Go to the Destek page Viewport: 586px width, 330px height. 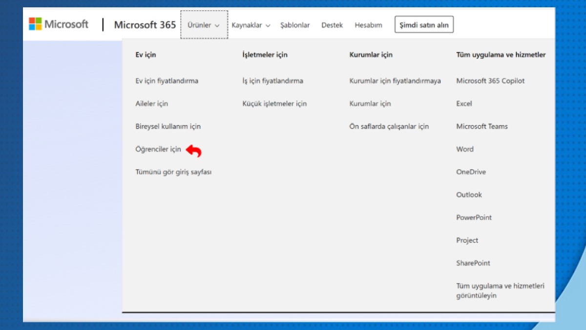click(x=332, y=25)
